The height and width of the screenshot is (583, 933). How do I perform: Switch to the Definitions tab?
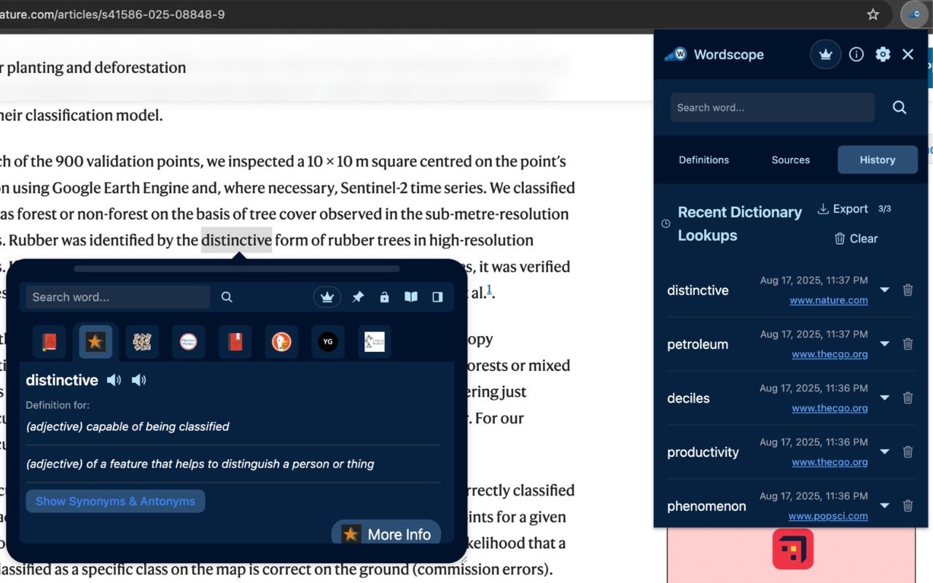tap(703, 160)
